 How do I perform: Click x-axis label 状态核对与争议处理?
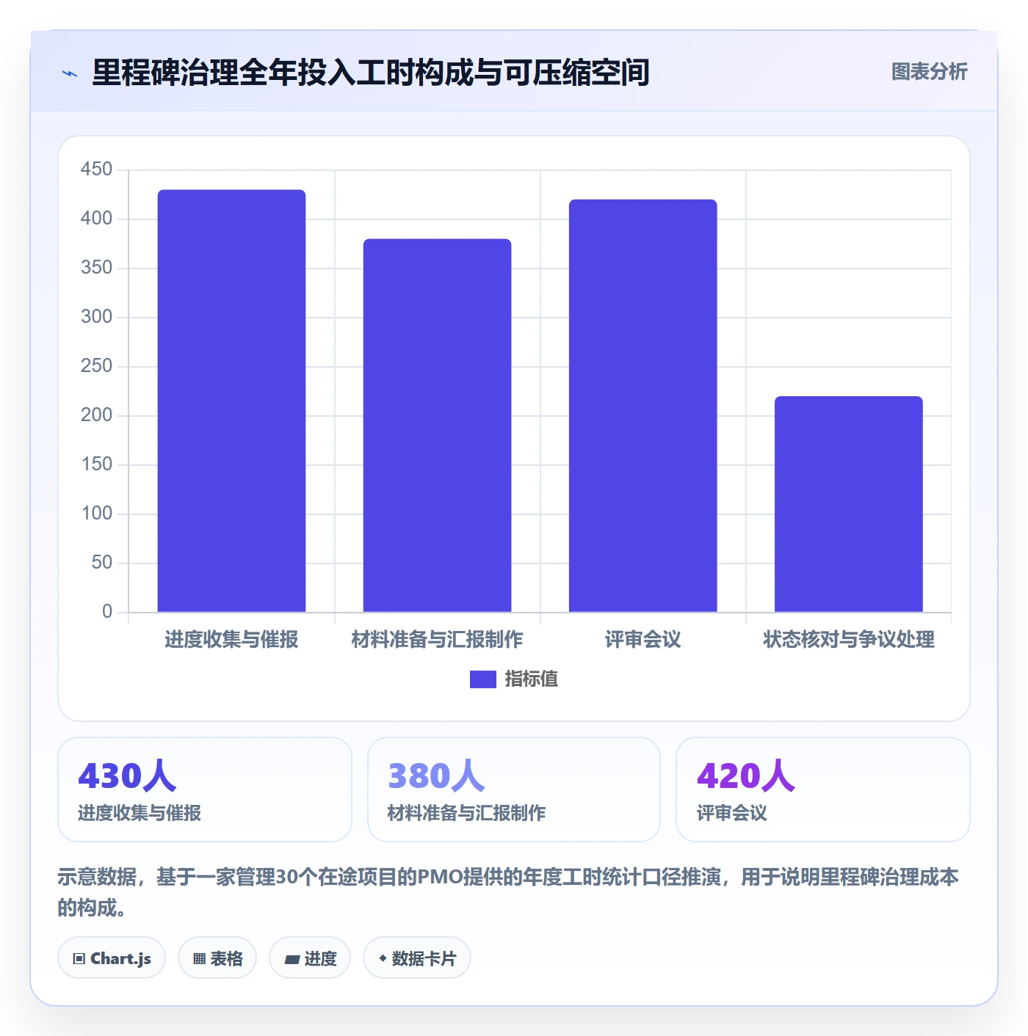[849, 640]
